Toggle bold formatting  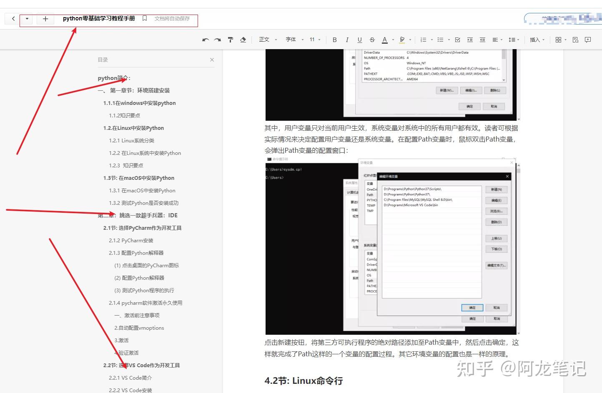334,40
